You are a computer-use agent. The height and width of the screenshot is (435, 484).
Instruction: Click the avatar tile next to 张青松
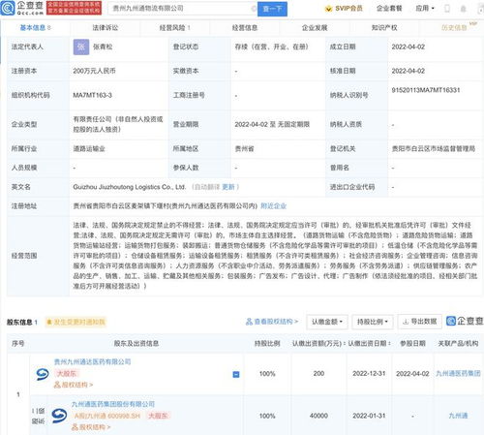pyautogui.click(x=81, y=47)
